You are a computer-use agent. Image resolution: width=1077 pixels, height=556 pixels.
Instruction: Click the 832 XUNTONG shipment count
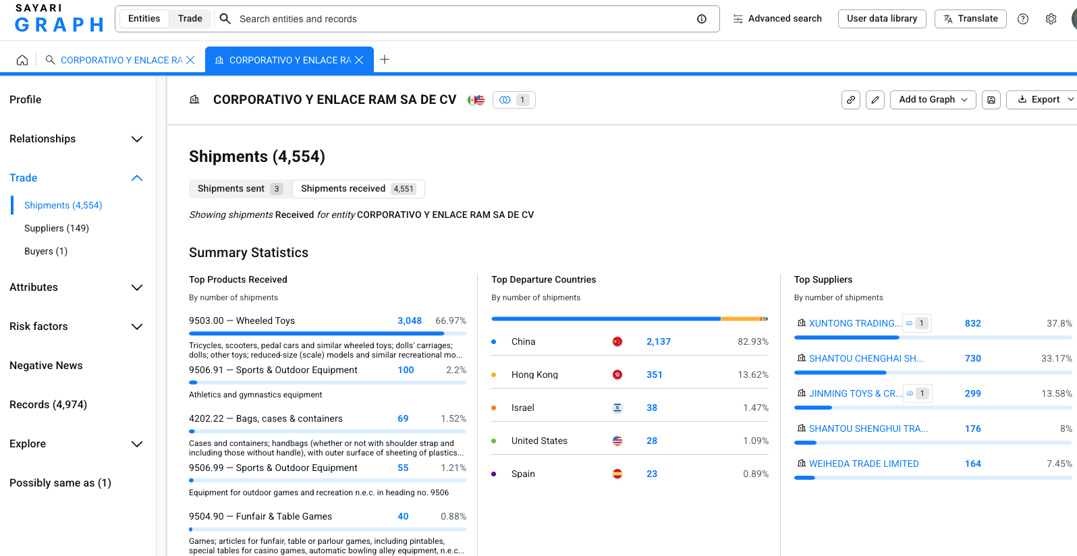tap(973, 323)
